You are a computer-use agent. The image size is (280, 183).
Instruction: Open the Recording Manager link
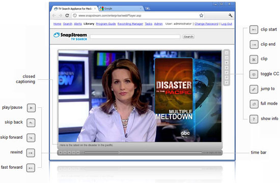point(130,24)
